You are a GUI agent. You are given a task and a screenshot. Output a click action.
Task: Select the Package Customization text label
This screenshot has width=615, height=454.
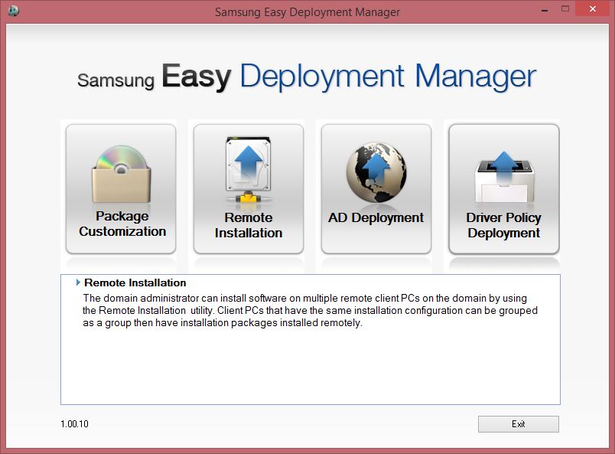click(120, 224)
